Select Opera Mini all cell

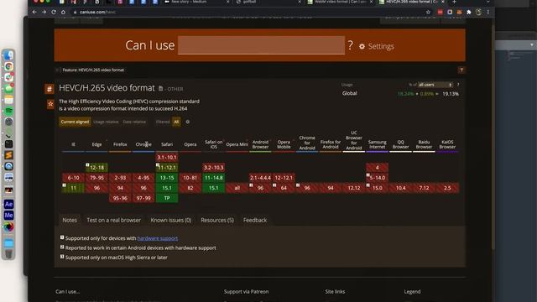point(237,188)
